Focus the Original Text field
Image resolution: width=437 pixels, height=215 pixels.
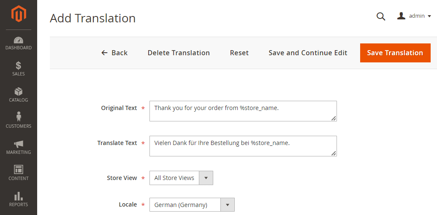pos(243,111)
